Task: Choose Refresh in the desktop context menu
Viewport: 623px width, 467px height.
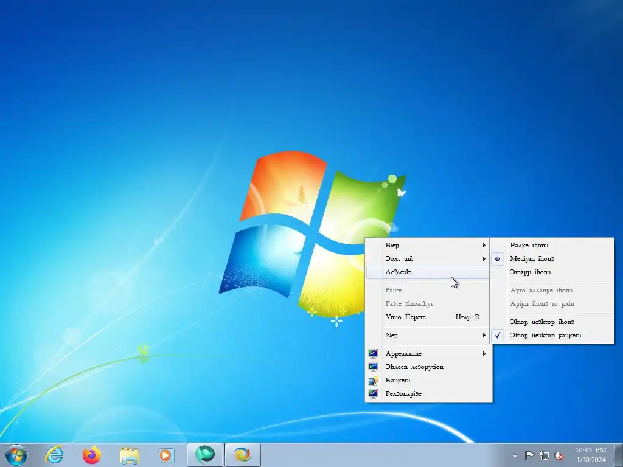Action: coord(428,272)
